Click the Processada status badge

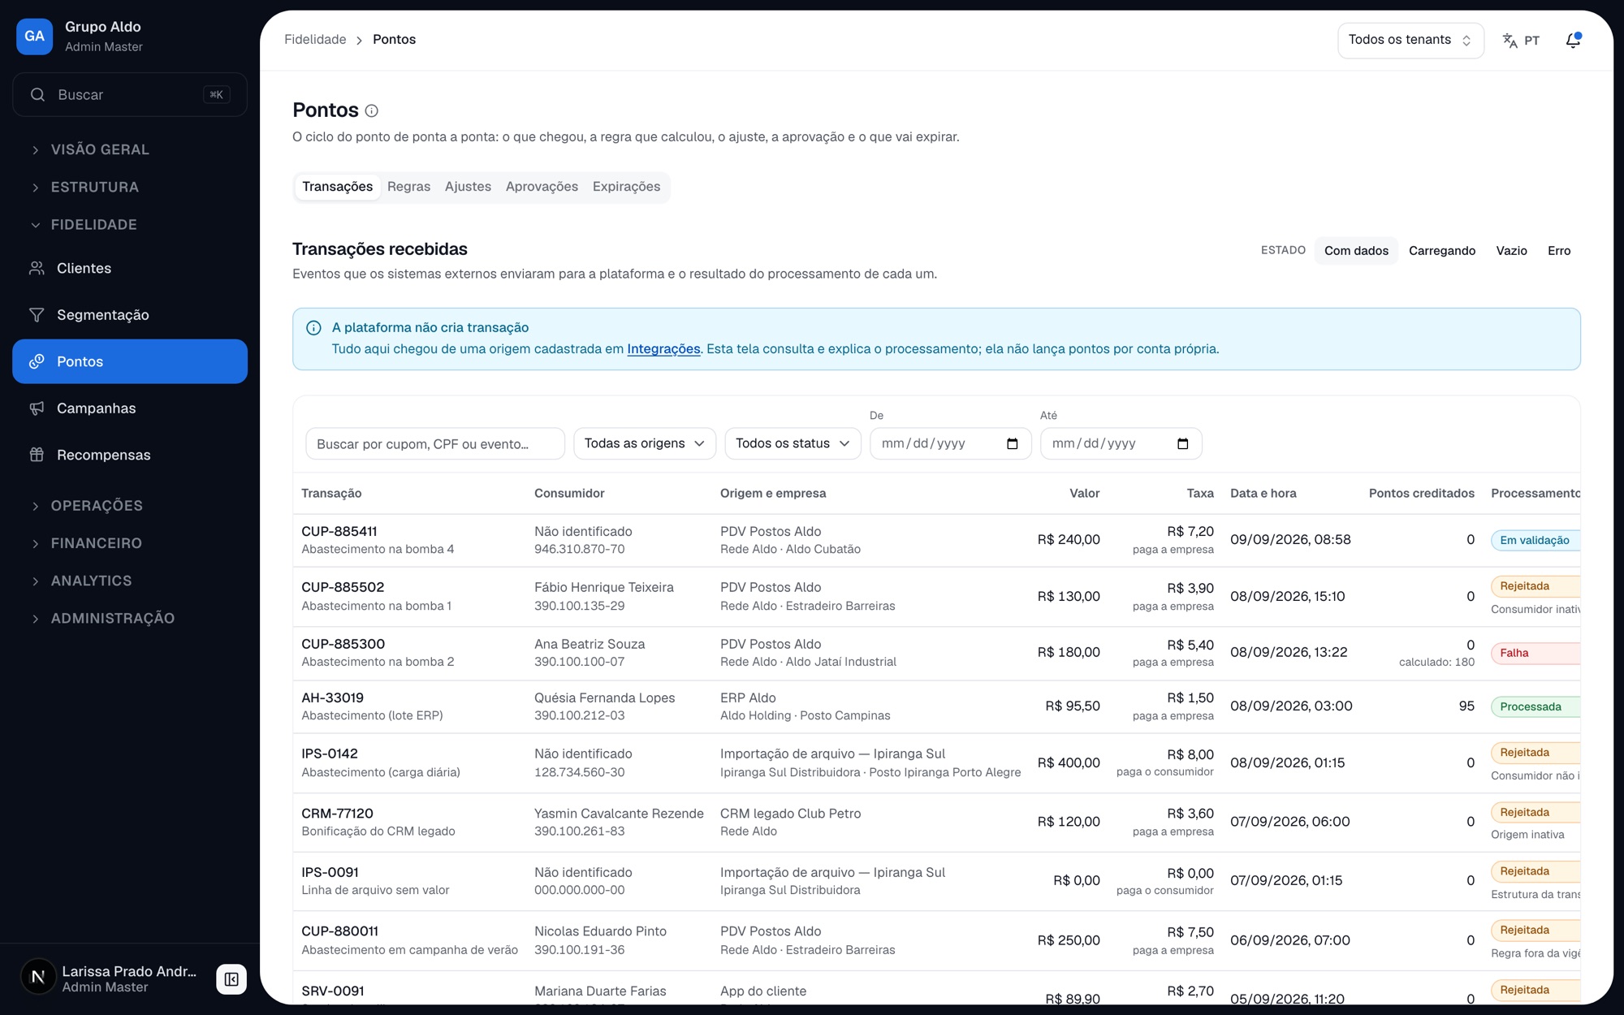click(1535, 706)
